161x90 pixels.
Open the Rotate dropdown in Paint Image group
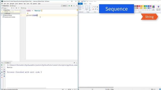pyautogui.click(x=90, y=10)
